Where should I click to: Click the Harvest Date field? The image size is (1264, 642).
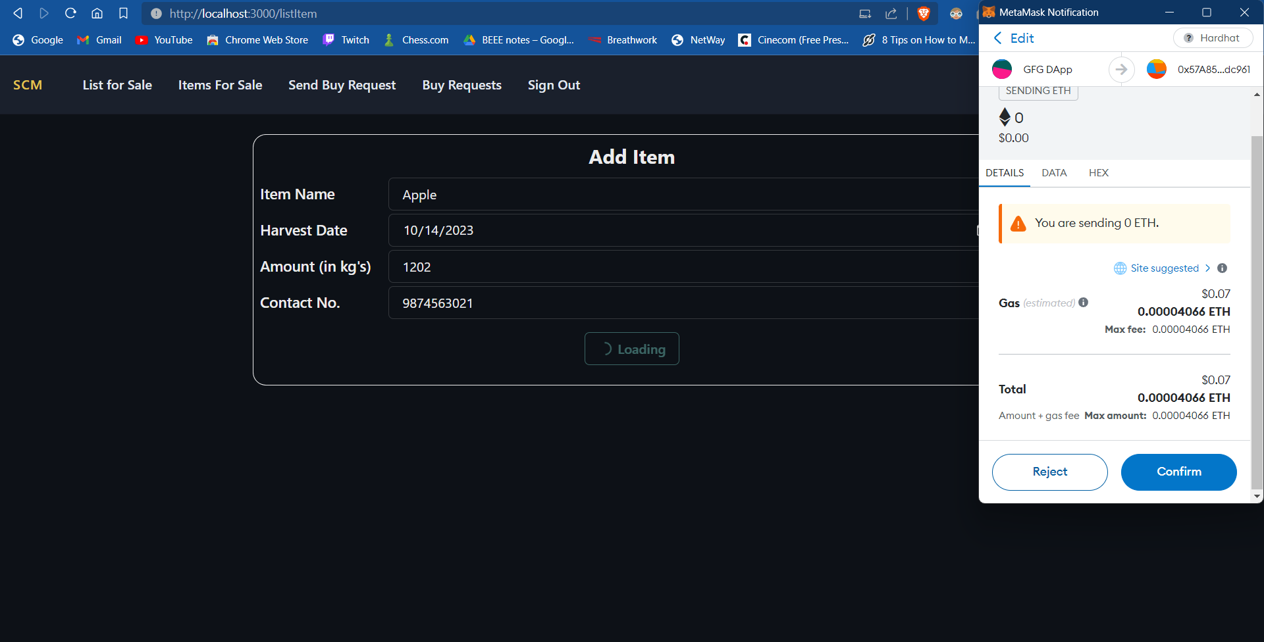tap(683, 230)
